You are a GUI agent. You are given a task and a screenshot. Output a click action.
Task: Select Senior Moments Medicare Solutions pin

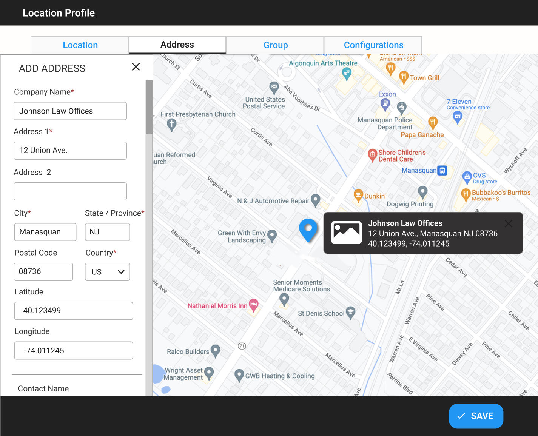tap(284, 300)
